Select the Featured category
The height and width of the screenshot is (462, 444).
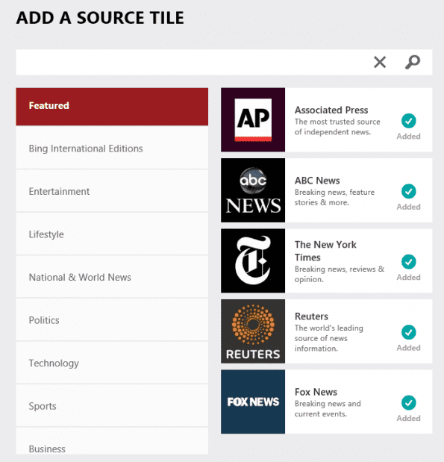click(112, 107)
